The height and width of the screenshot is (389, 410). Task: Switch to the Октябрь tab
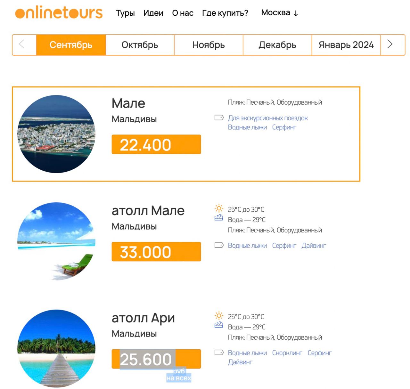[x=140, y=45]
